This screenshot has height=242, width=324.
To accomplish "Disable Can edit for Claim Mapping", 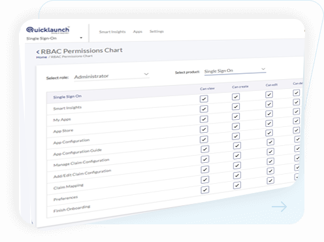I will point(270,161).
